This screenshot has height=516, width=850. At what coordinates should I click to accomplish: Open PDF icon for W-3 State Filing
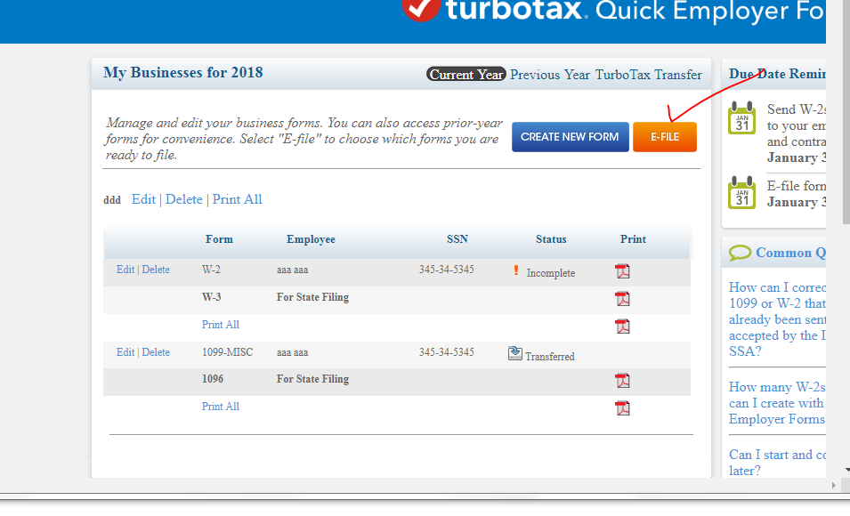click(622, 298)
